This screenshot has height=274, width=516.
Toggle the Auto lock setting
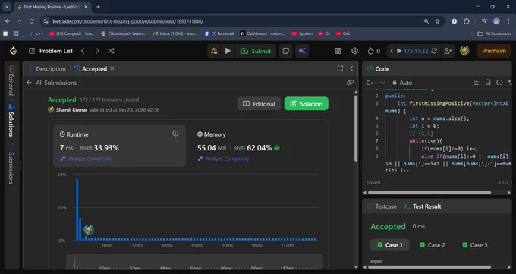pos(402,83)
